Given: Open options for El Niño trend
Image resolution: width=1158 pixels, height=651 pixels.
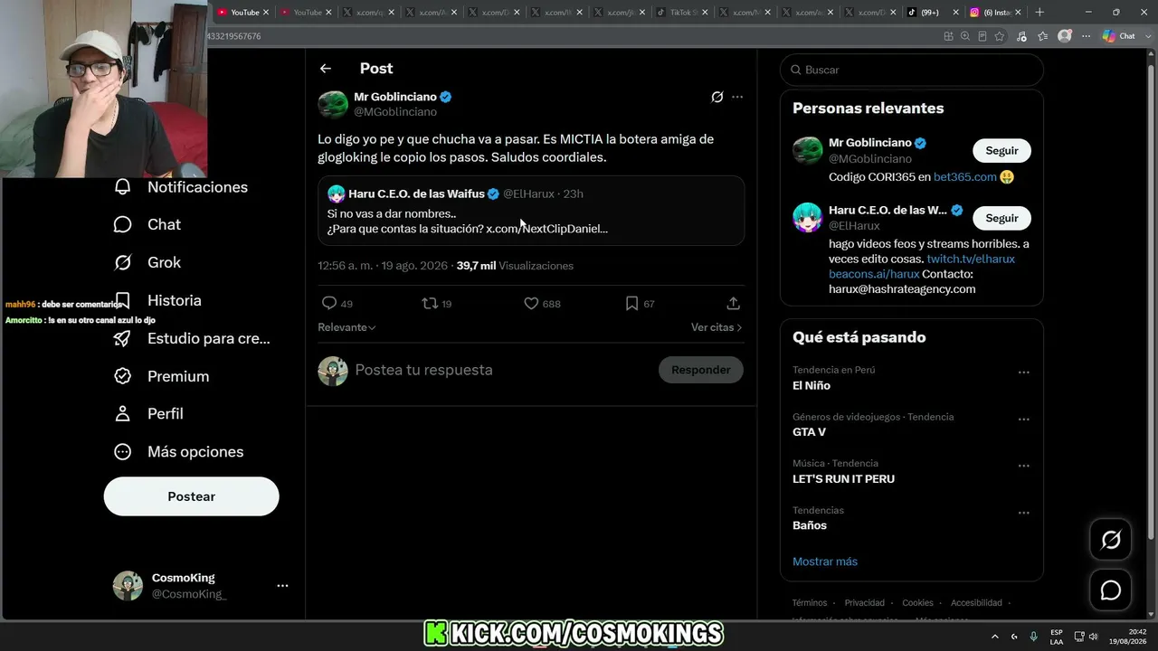Looking at the screenshot, I should [1024, 373].
